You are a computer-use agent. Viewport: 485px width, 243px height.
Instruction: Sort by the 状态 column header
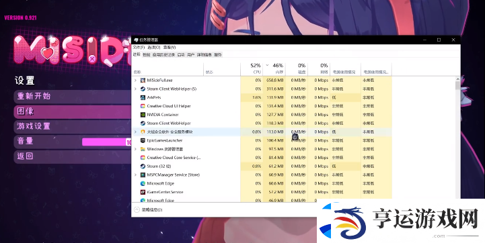[222, 68]
